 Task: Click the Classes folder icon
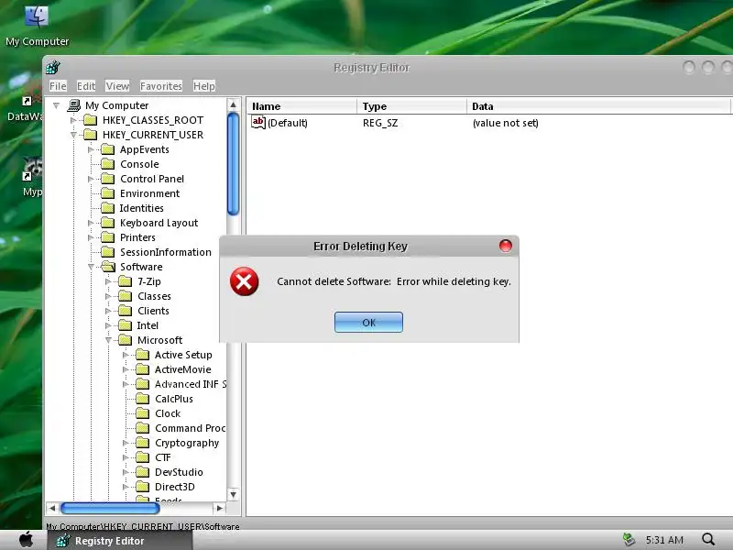[x=126, y=296]
